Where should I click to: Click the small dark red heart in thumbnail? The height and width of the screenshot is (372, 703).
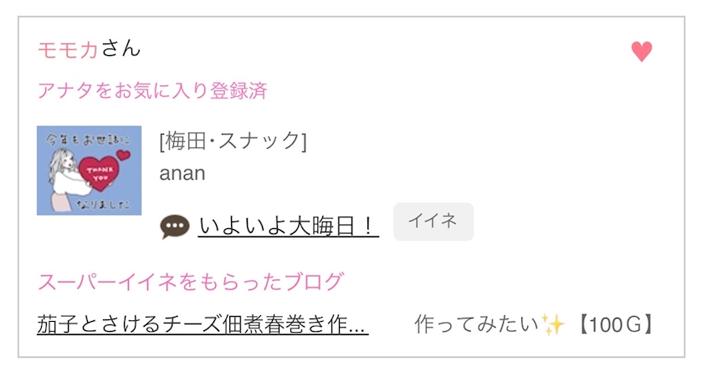pyautogui.click(x=123, y=155)
